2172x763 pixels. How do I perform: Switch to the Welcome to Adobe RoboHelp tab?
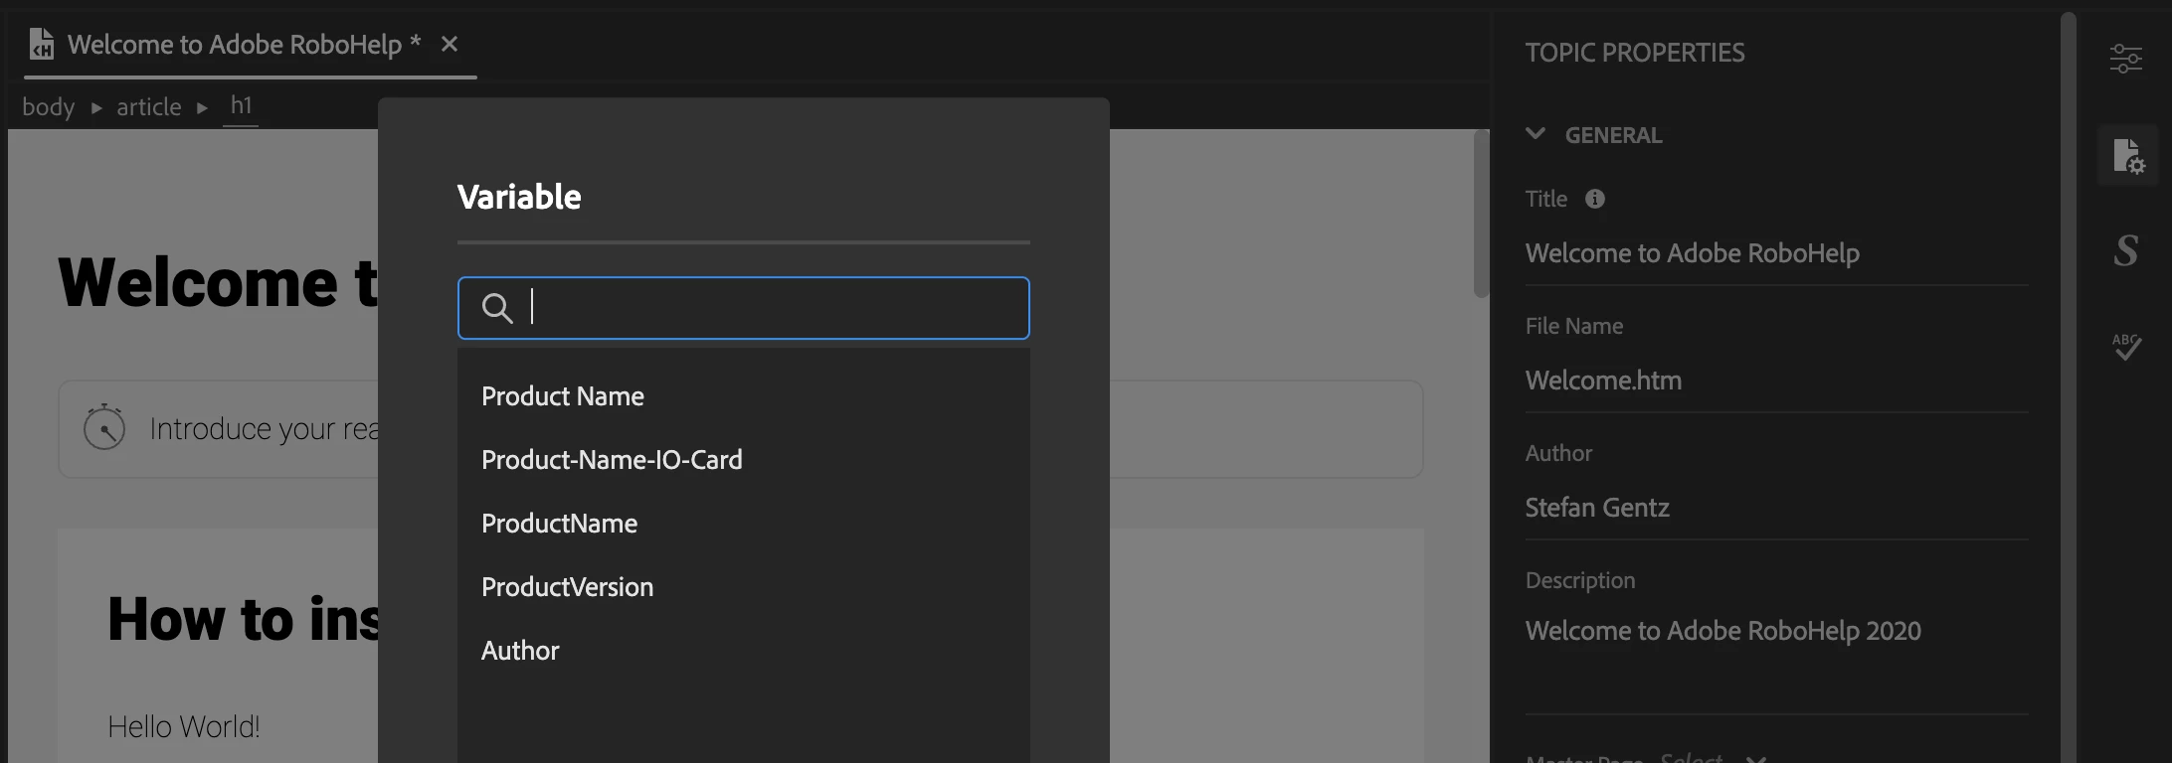point(244,44)
